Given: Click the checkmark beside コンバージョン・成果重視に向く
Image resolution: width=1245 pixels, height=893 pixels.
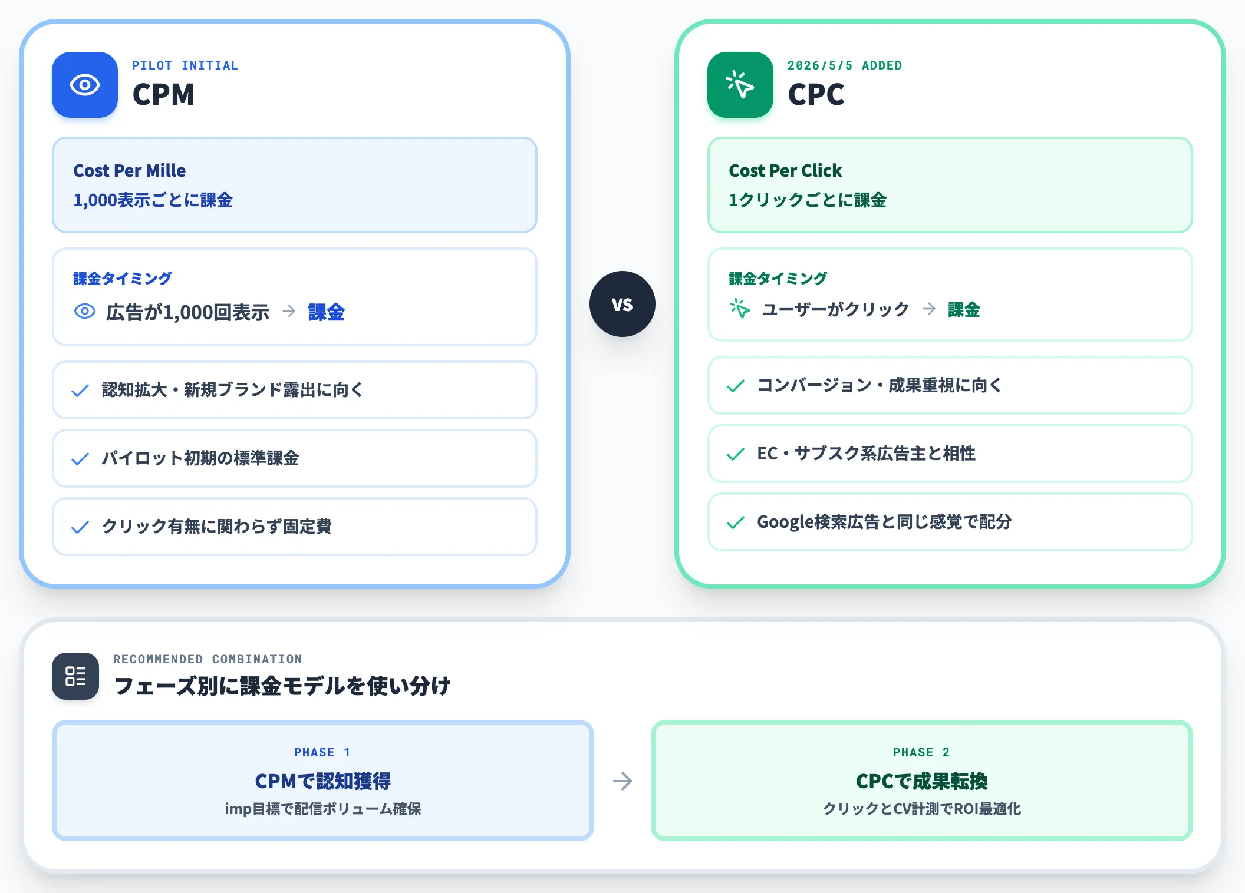Looking at the screenshot, I should [736, 386].
